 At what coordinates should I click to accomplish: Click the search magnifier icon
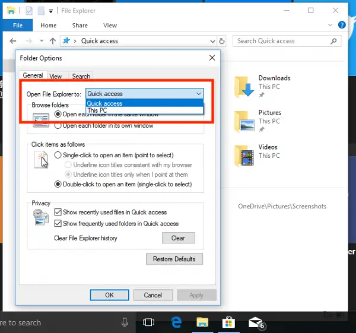click(333, 41)
